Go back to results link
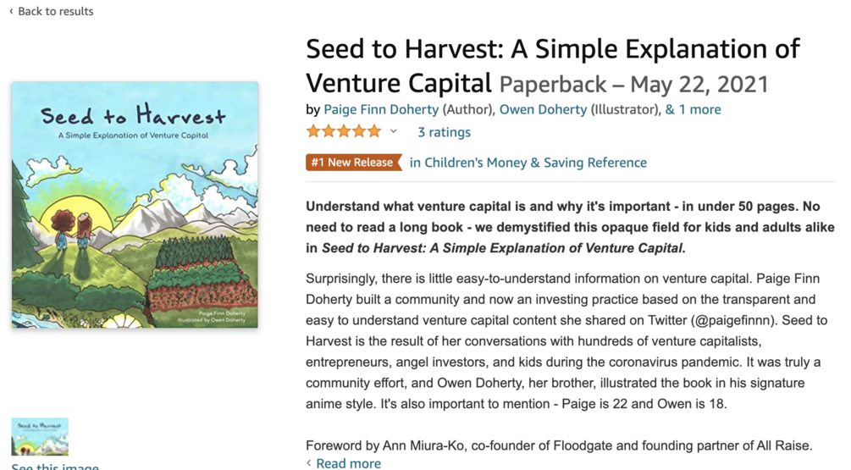The height and width of the screenshot is (470, 851). (x=56, y=12)
